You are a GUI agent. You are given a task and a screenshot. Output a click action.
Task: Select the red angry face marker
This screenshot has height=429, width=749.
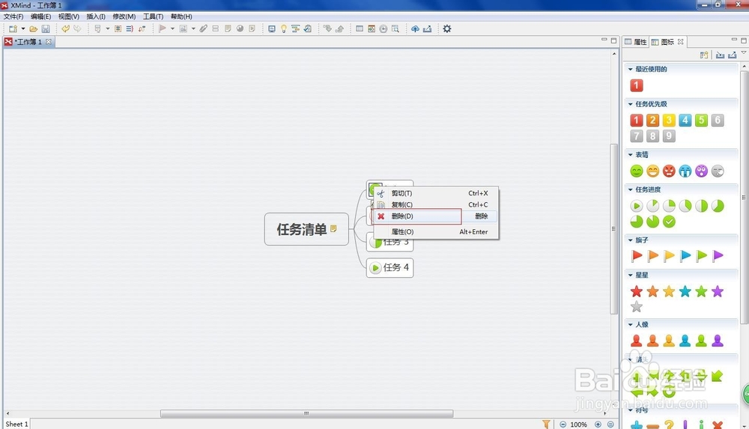tap(669, 171)
